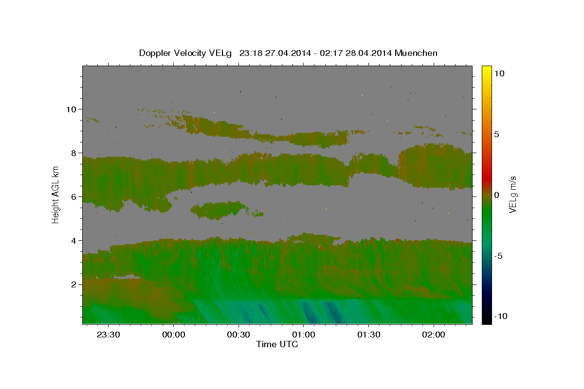Viewport: 584px width, 389px height.
Task: Click the colorbar value '0'
Action: point(496,195)
